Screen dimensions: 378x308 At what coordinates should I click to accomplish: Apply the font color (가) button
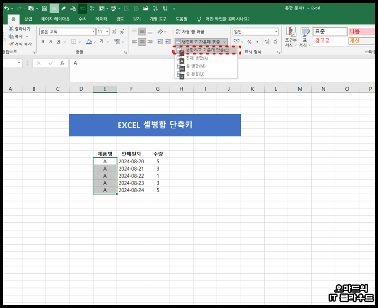click(x=102, y=42)
